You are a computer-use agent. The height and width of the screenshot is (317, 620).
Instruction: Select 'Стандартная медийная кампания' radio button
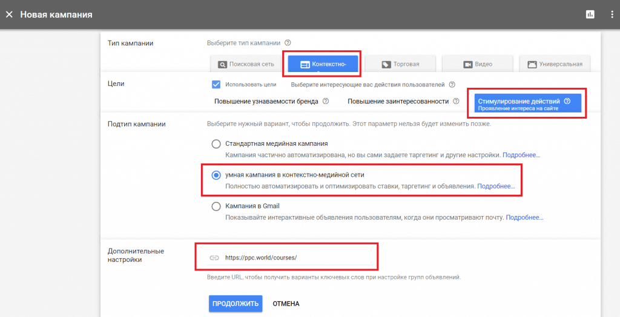(216, 144)
